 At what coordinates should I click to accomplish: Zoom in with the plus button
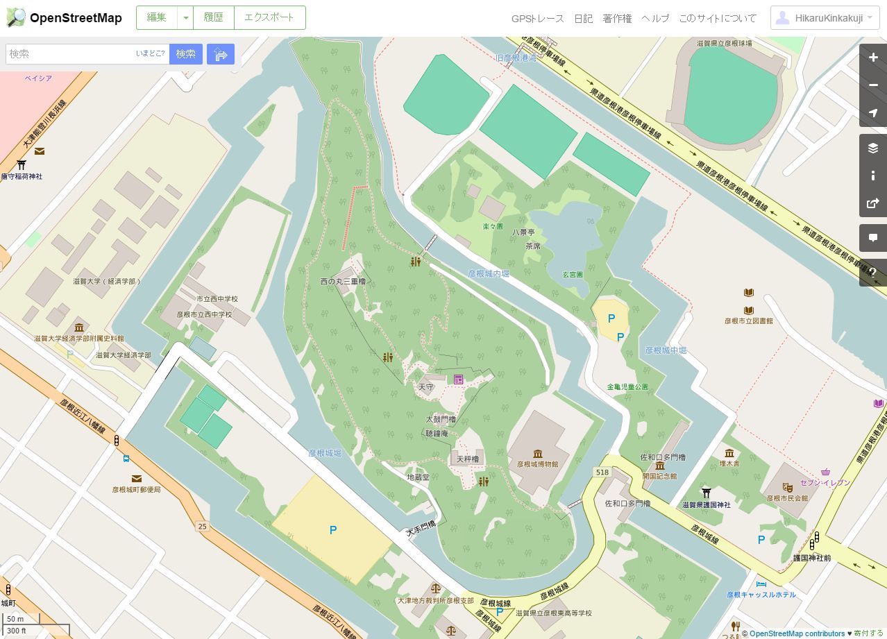(x=873, y=58)
